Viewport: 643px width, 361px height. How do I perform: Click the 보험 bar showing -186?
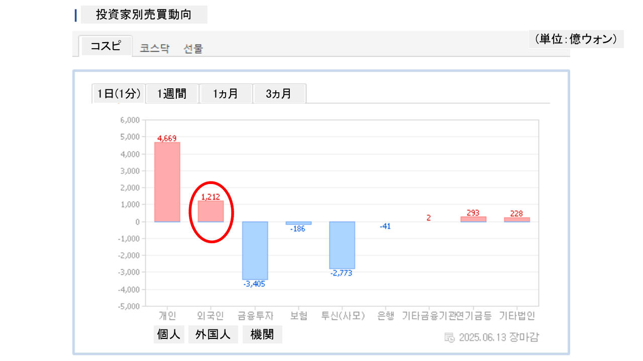298,223
